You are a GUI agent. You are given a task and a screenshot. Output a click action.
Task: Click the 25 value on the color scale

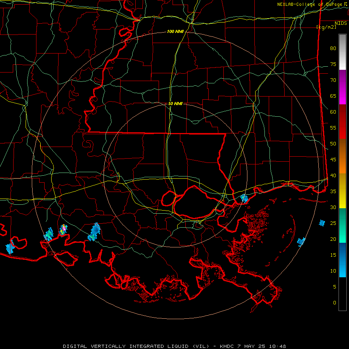(x=333, y=223)
